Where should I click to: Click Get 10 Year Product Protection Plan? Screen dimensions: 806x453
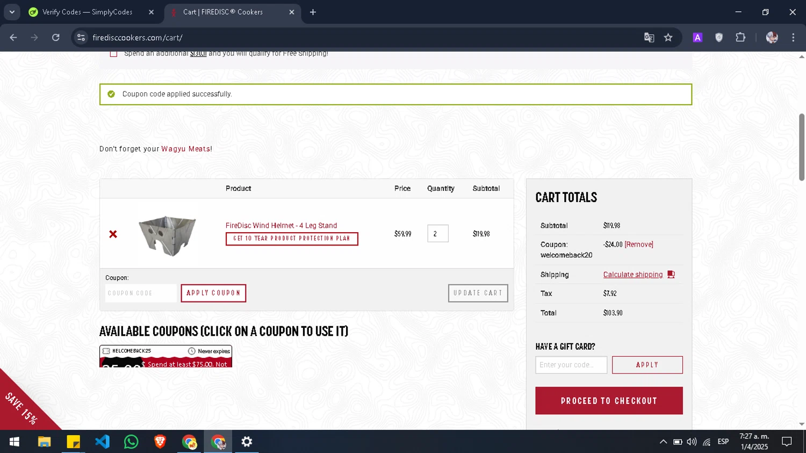(292, 239)
